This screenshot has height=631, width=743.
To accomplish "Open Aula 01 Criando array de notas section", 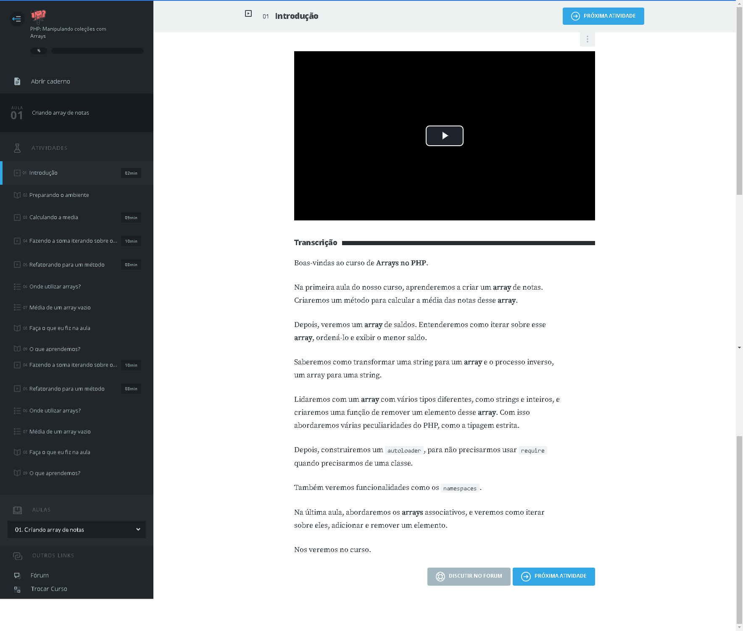I will tap(61, 113).
